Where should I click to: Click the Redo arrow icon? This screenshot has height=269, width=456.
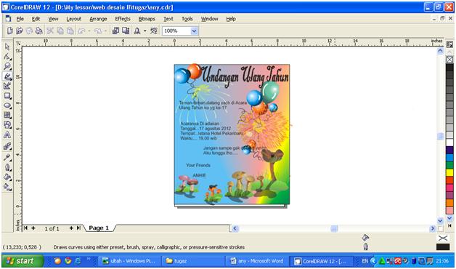pos(98,31)
